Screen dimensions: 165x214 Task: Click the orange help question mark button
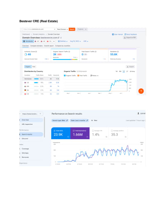pos(141,91)
